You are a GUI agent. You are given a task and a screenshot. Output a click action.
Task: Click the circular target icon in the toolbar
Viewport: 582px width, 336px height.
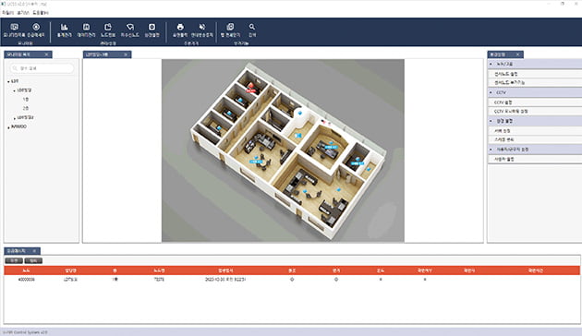click(36, 27)
